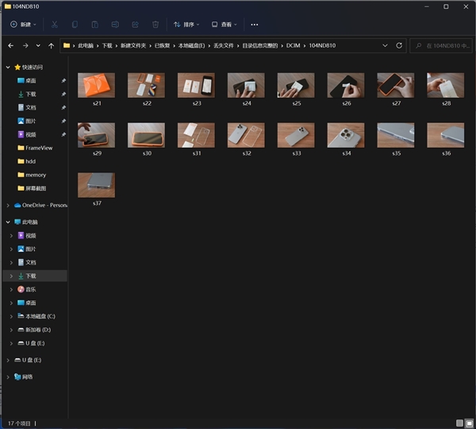Open the 音乐 (Music) folder in sidebar

tap(31, 289)
